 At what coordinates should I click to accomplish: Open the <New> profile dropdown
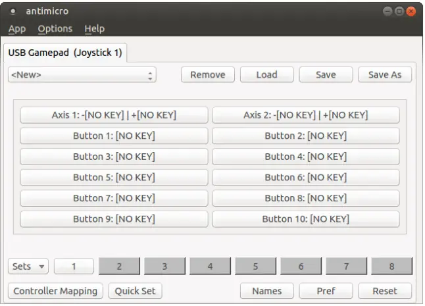pos(82,74)
